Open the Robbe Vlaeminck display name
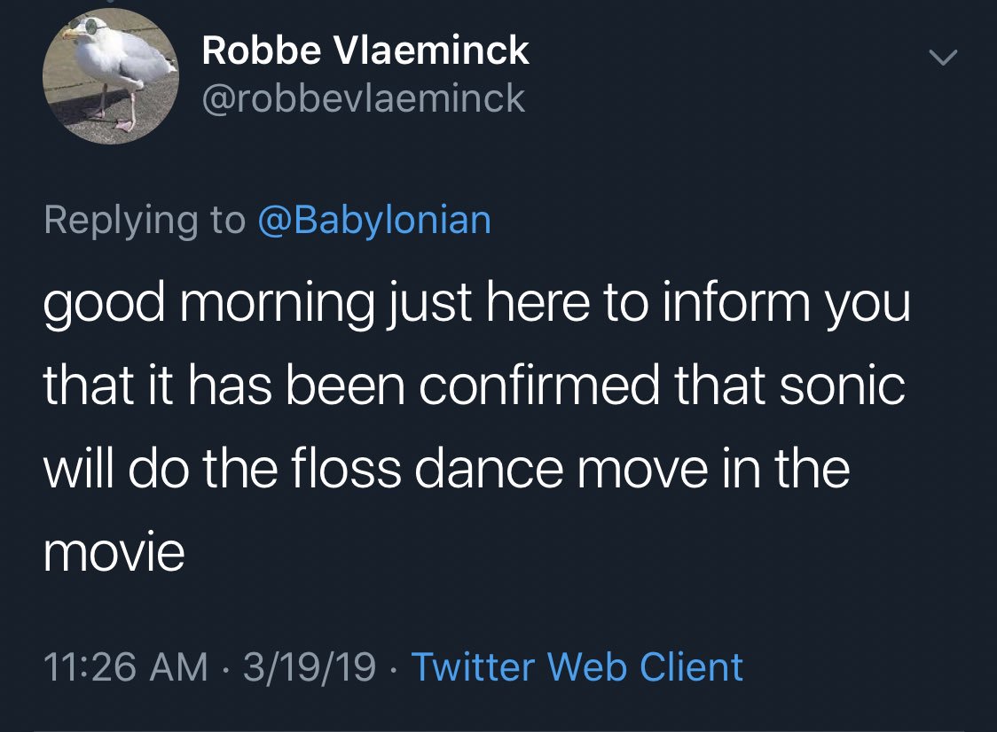 click(x=365, y=51)
